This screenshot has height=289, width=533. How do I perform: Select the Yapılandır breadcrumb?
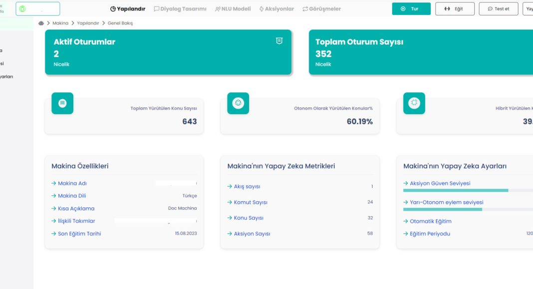[x=88, y=23]
